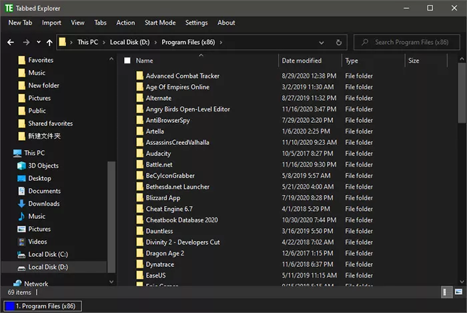Open the About menu
467x313 pixels.
click(x=226, y=23)
